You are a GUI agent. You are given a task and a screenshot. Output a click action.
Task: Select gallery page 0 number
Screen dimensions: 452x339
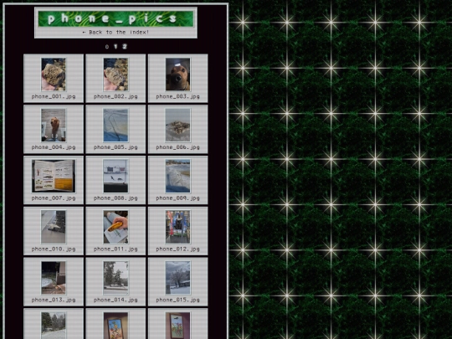[107, 47]
